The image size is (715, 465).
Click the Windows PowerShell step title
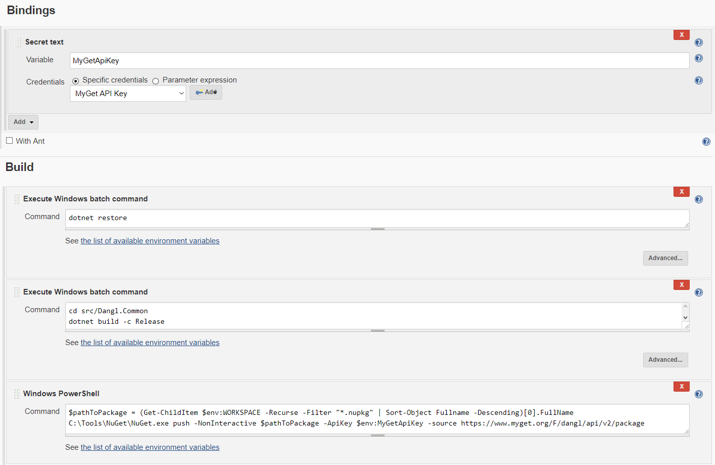(x=61, y=394)
